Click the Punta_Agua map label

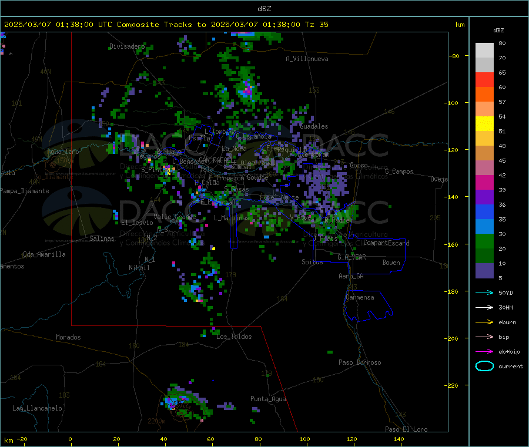268,399
